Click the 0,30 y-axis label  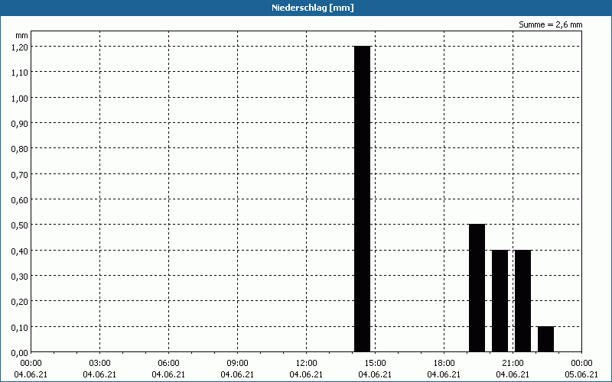point(20,276)
